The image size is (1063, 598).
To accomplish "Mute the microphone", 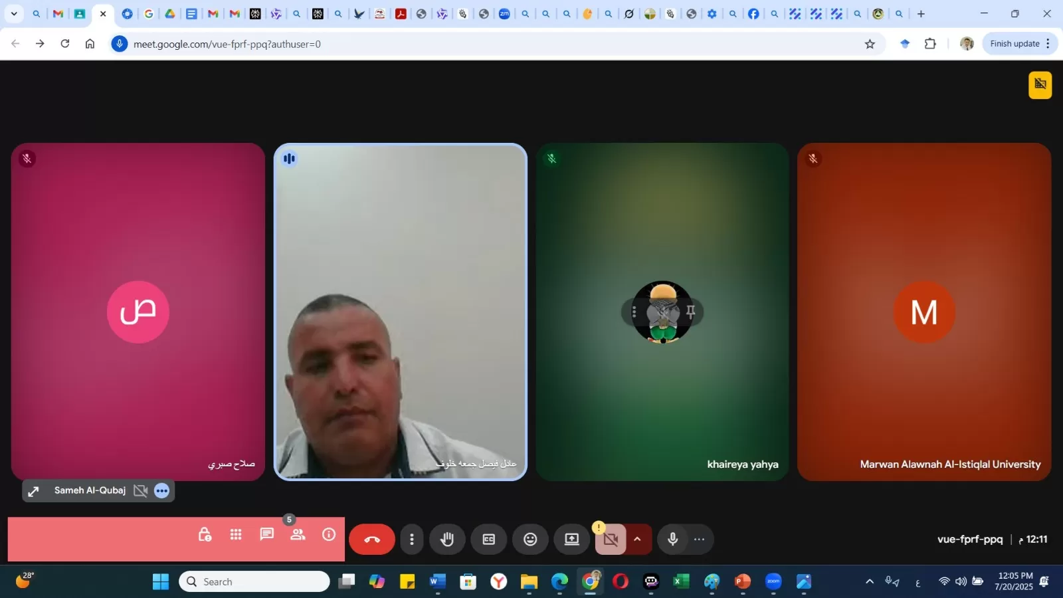I will click(x=673, y=540).
